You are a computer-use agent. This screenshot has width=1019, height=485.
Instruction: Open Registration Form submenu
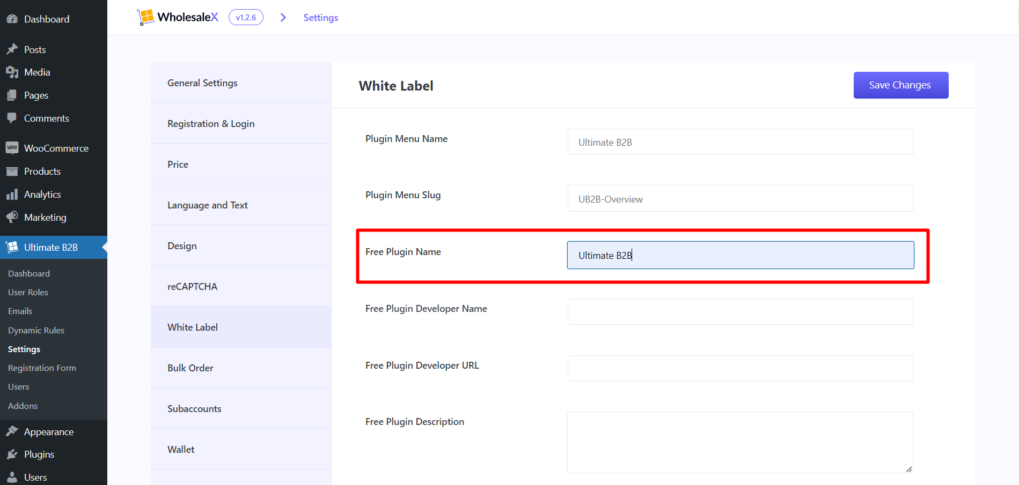(42, 368)
